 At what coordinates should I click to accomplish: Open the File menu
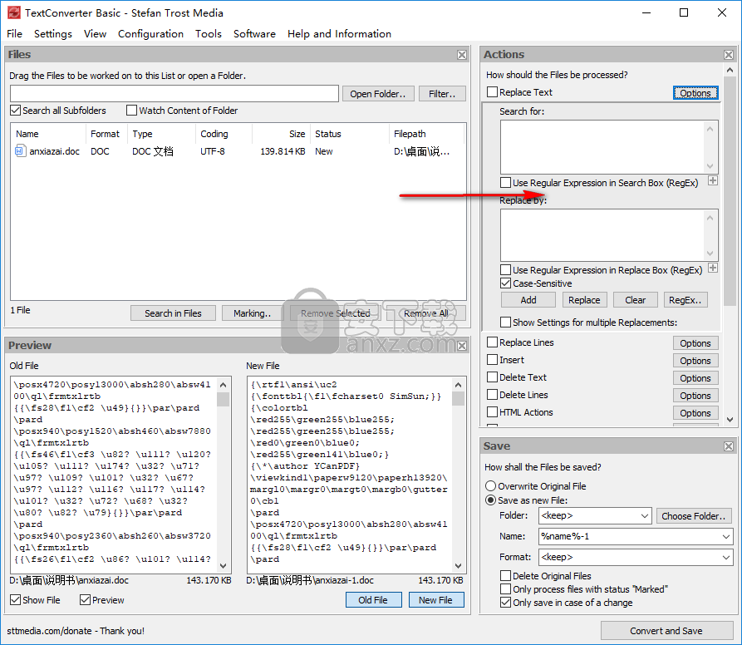coord(14,33)
